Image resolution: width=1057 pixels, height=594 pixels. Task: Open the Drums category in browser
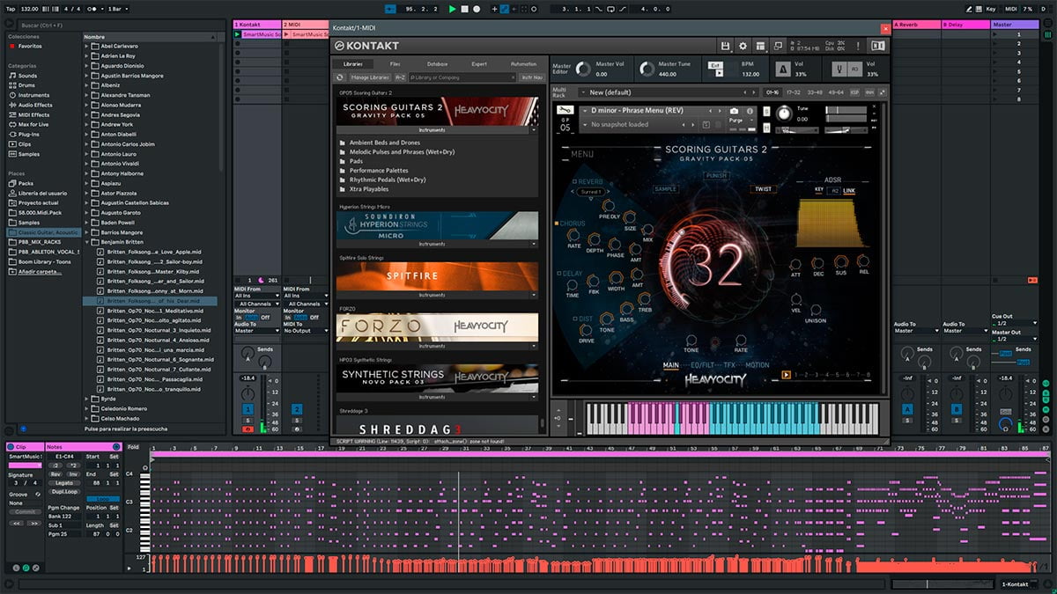point(27,85)
